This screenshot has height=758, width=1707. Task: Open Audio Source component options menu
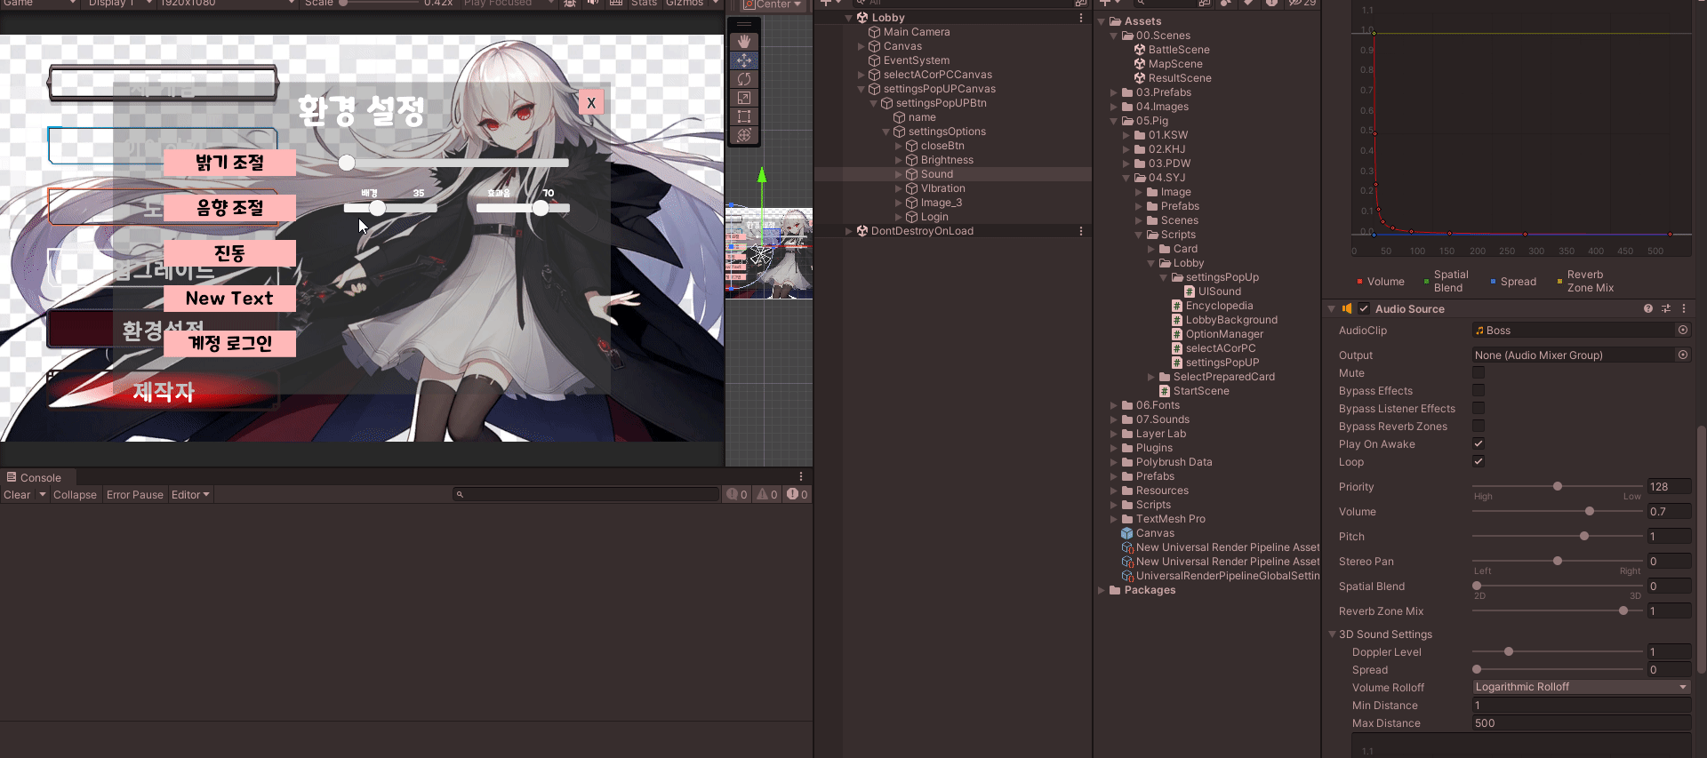(1684, 309)
